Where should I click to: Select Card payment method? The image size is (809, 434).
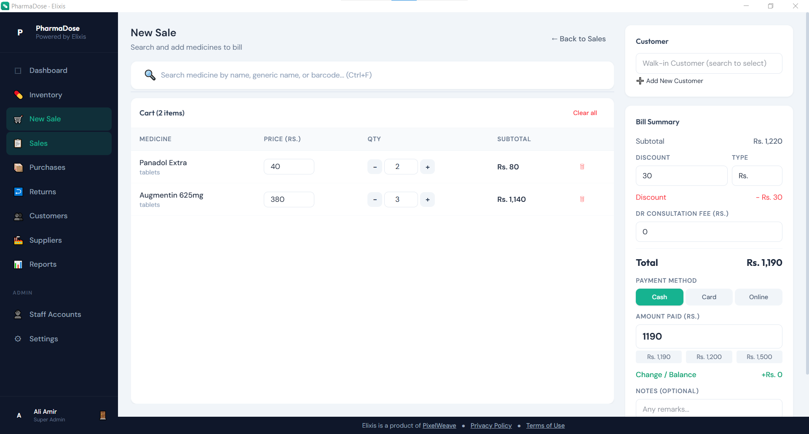709,297
